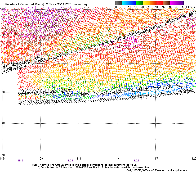
Task: Click the gray 0-5 knots legend color
Action: coord(119,3)
